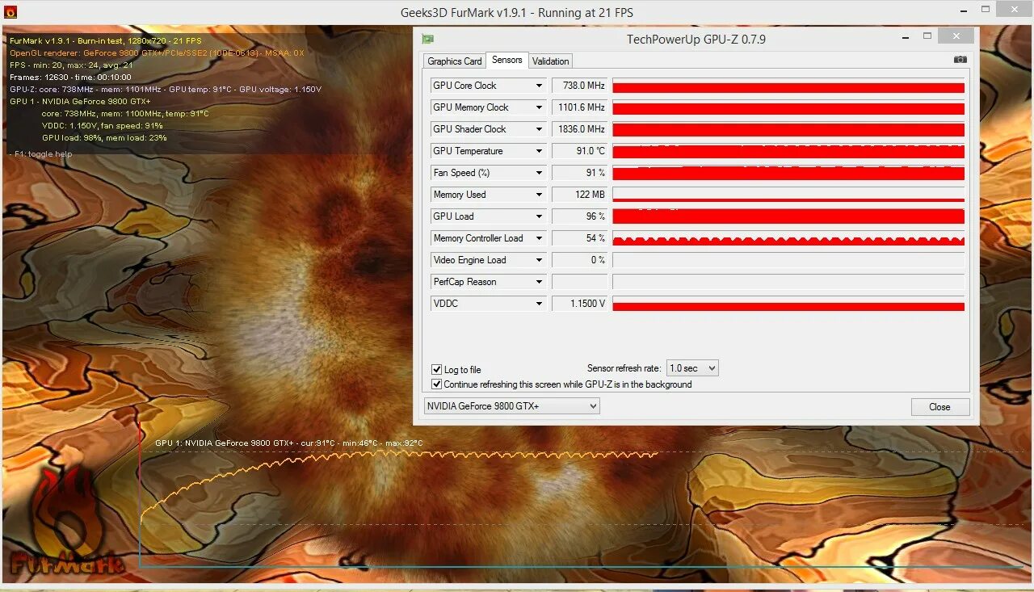Click the 54 % memory controller value
Viewport: 1034px width, 592px height.
(579, 238)
